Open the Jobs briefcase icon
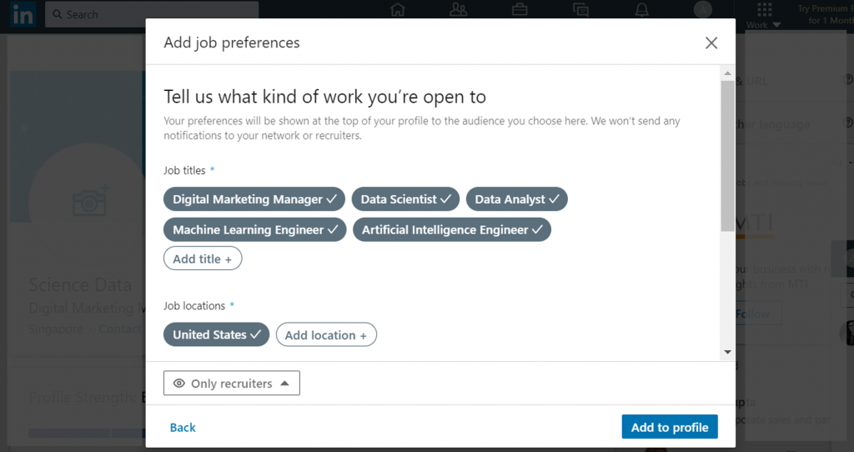 [x=520, y=10]
